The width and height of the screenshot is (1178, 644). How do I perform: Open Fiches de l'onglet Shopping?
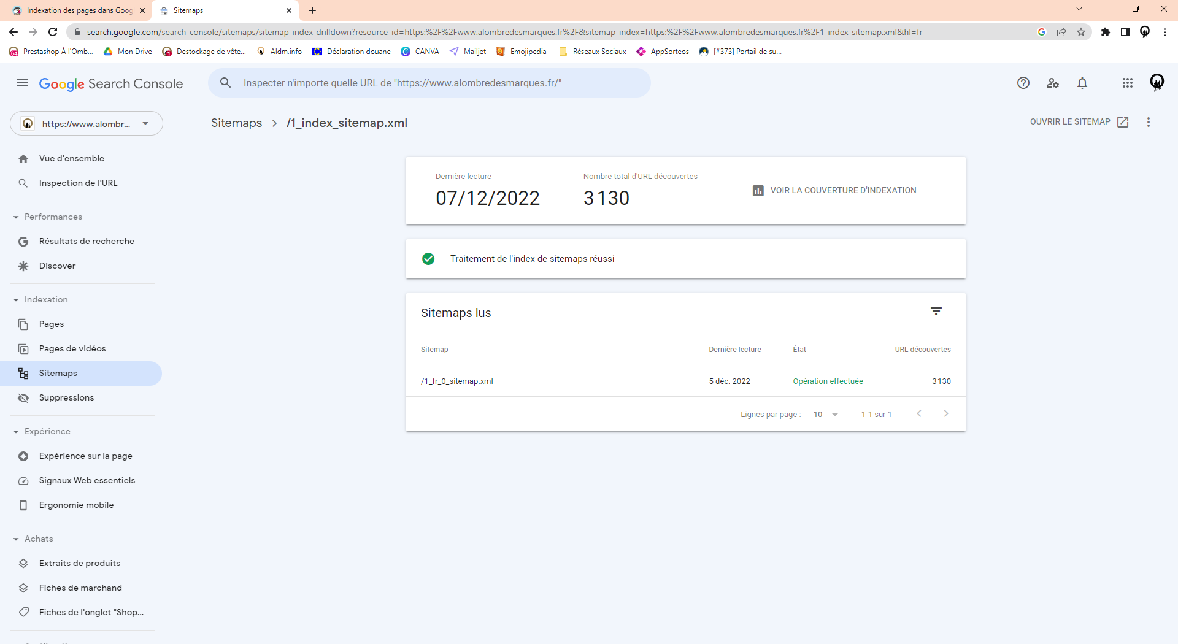[81, 613]
